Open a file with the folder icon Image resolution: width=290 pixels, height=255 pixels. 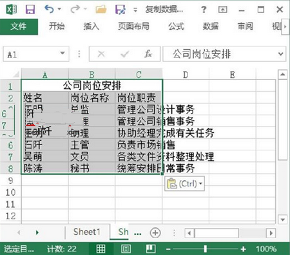(101, 10)
